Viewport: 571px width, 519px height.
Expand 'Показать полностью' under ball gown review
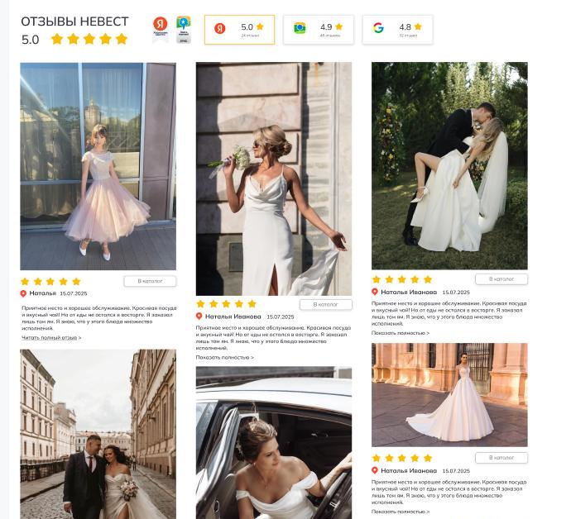click(x=400, y=512)
